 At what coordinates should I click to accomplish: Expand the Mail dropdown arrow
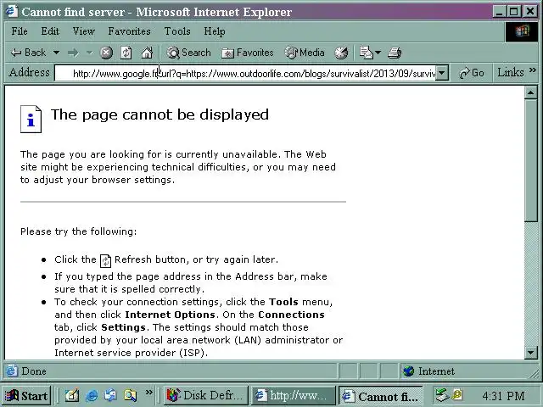[378, 53]
